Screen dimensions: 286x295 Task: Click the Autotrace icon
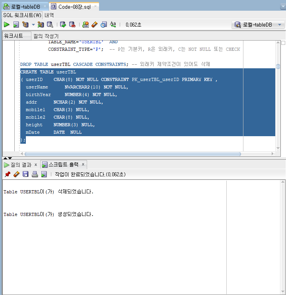(x=40, y=25)
